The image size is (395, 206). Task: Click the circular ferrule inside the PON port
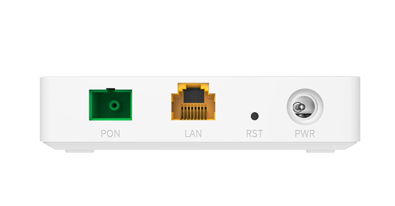pos(114,105)
